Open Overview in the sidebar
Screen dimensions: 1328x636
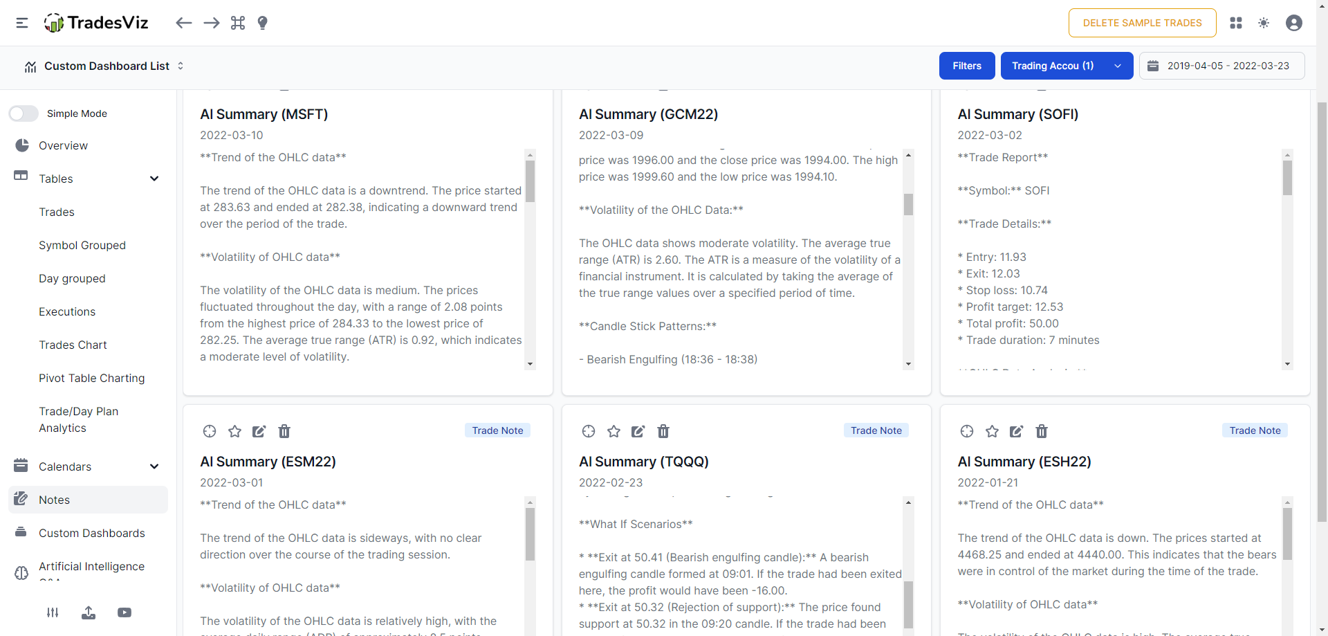[x=63, y=145]
